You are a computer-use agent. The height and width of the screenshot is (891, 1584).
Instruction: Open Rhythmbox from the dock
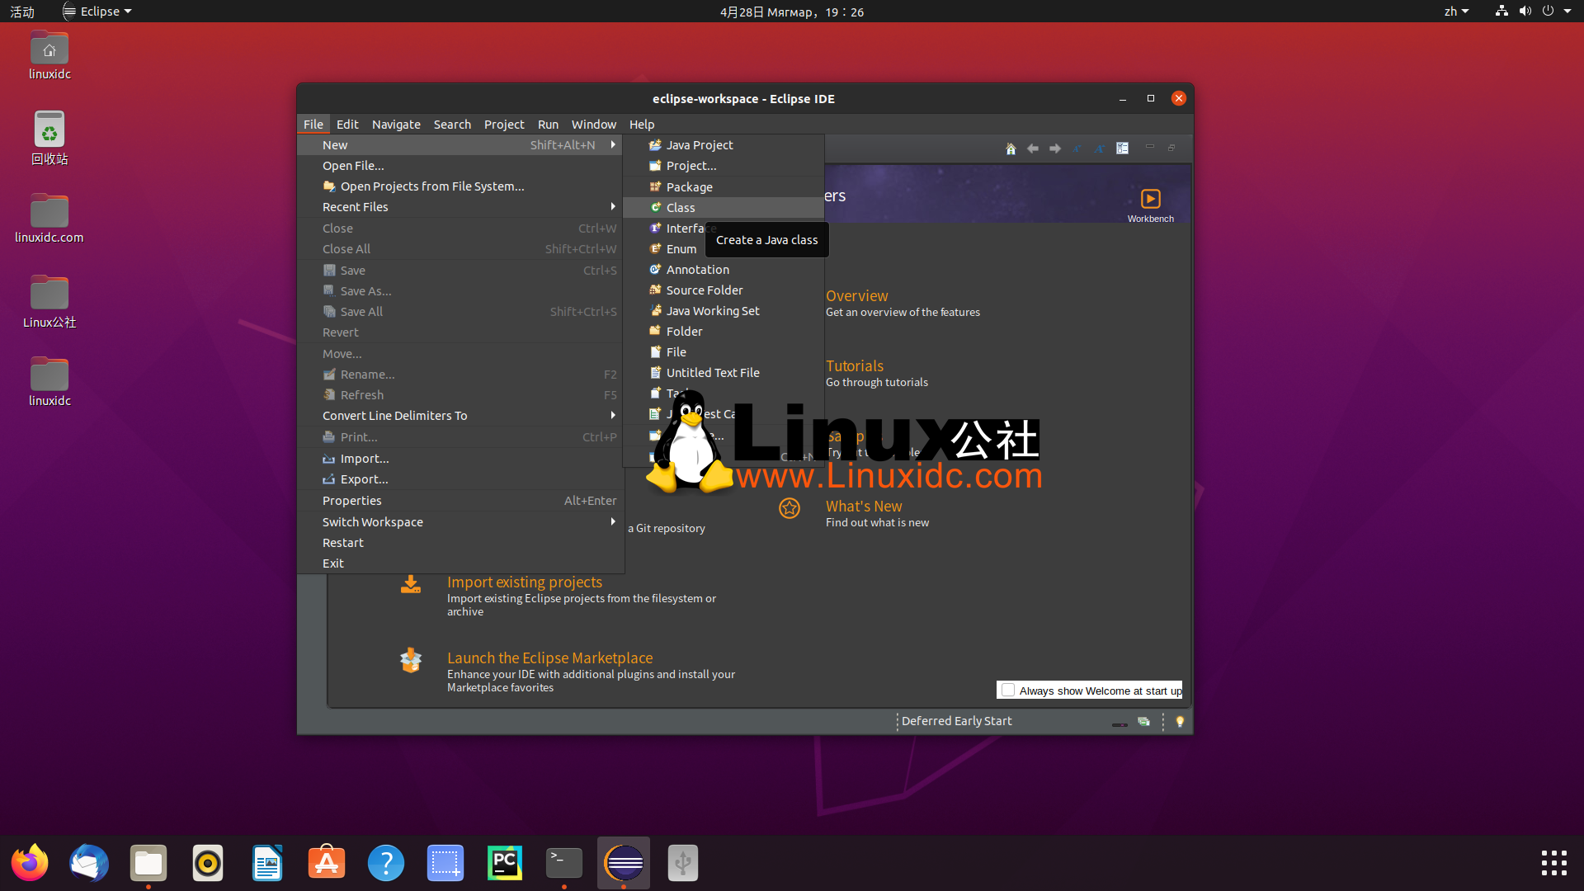pyautogui.click(x=208, y=863)
